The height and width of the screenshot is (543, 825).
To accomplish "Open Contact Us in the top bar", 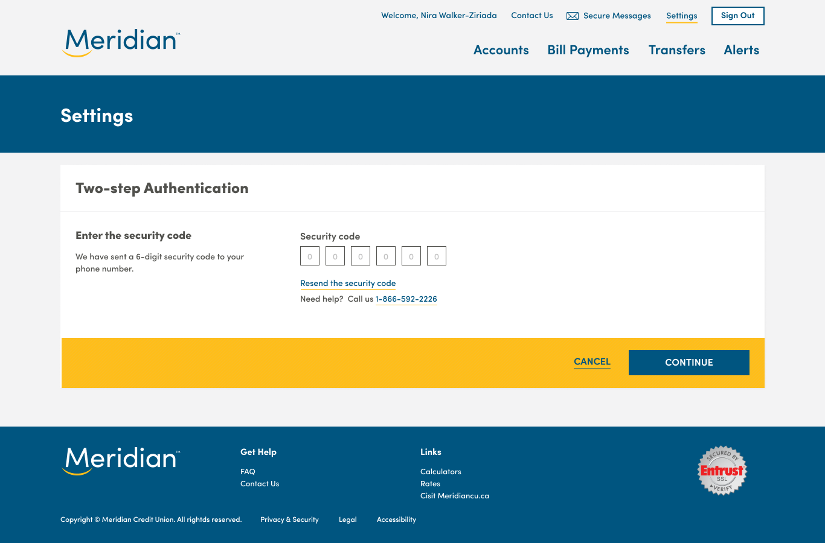I will (x=532, y=16).
